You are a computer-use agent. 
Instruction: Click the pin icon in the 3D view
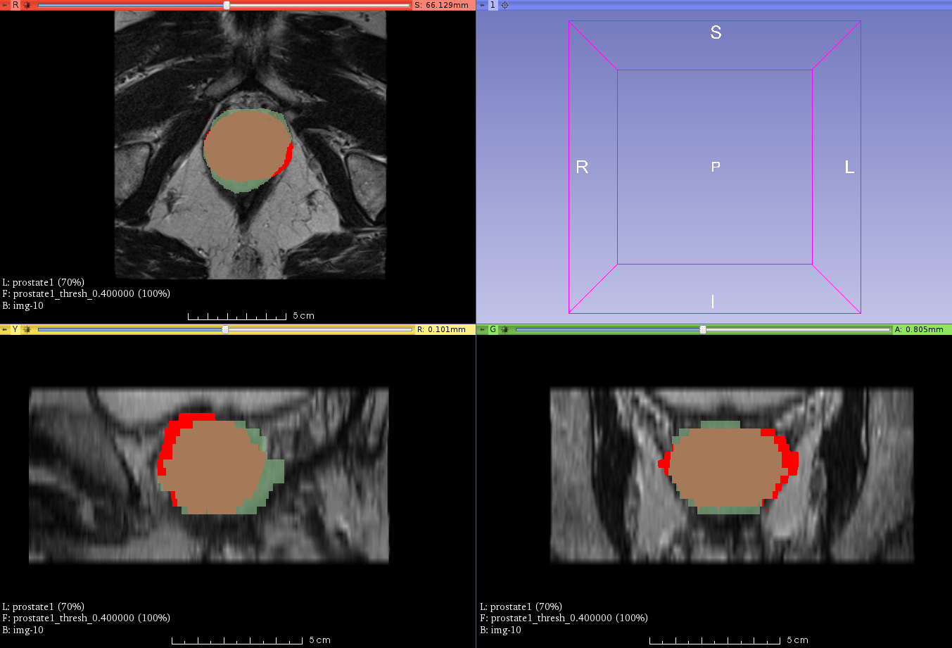[482, 5]
